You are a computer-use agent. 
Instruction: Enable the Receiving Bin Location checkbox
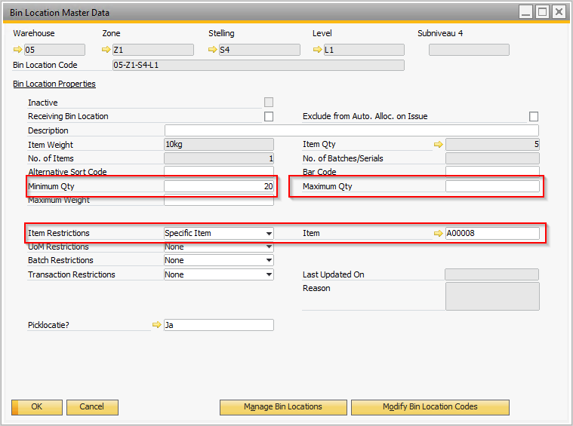point(269,117)
